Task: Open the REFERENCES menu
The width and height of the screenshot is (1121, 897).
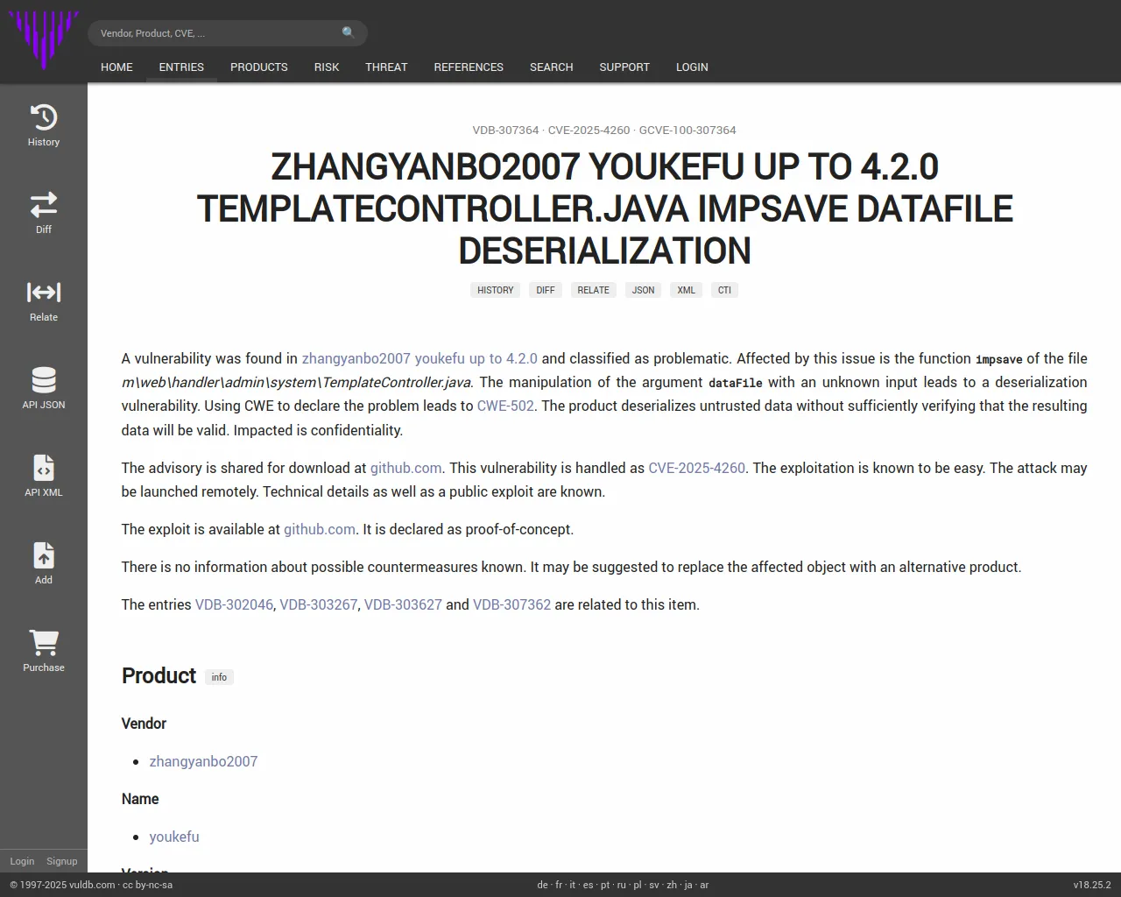Action: pyautogui.click(x=469, y=67)
